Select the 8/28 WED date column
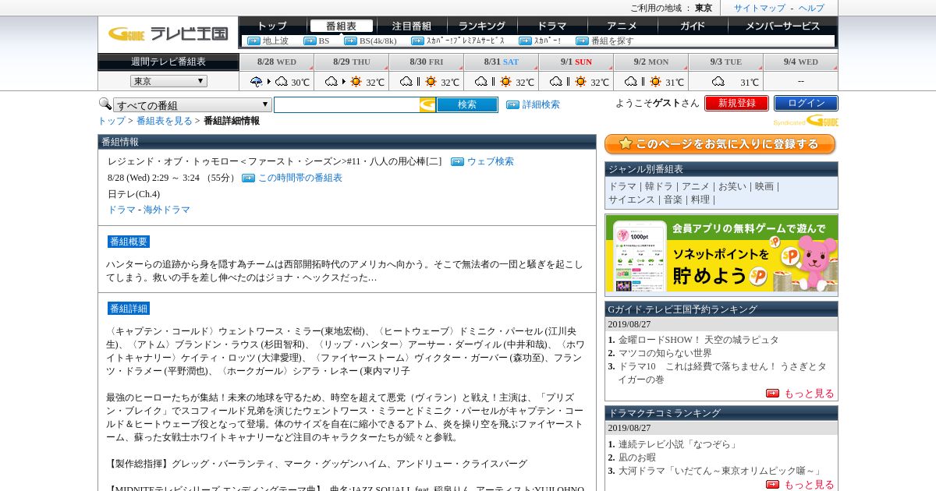 click(277, 62)
